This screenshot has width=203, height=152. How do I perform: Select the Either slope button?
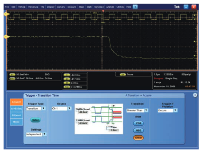138,138
